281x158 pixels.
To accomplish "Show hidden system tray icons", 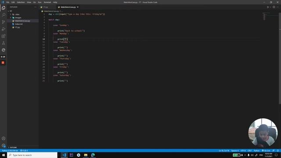I will pyautogui.click(x=245, y=155).
